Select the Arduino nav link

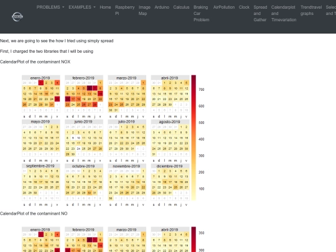point(162,7)
